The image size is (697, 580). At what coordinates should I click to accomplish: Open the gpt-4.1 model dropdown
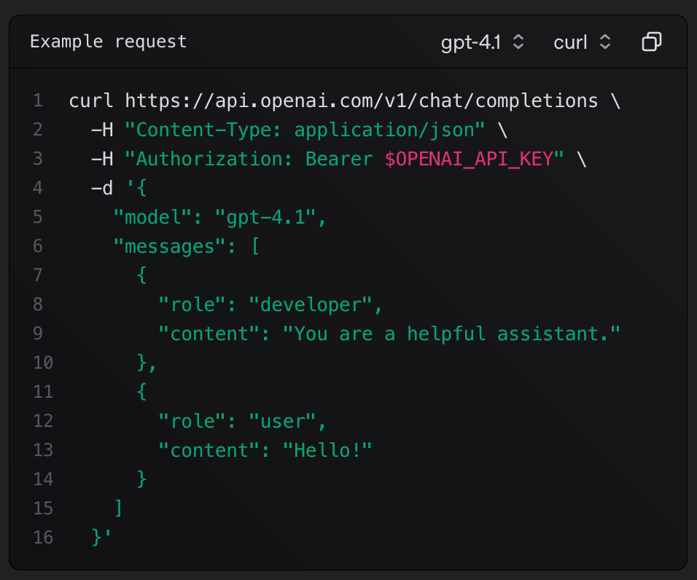tap(483, 42)
